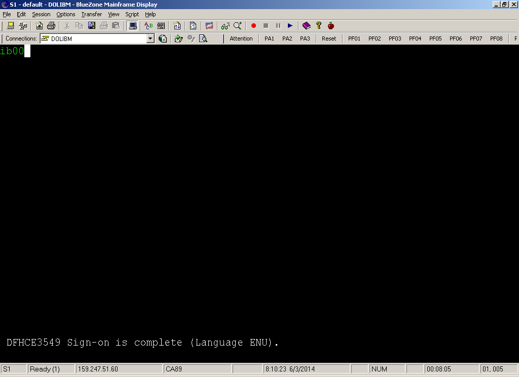
Task: Click the red Record macro button
Action: (x=253, y=25)
